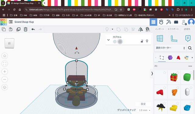Screen dimensions: 195x114
Task: Reset to home view
Action: coord(5,56)
